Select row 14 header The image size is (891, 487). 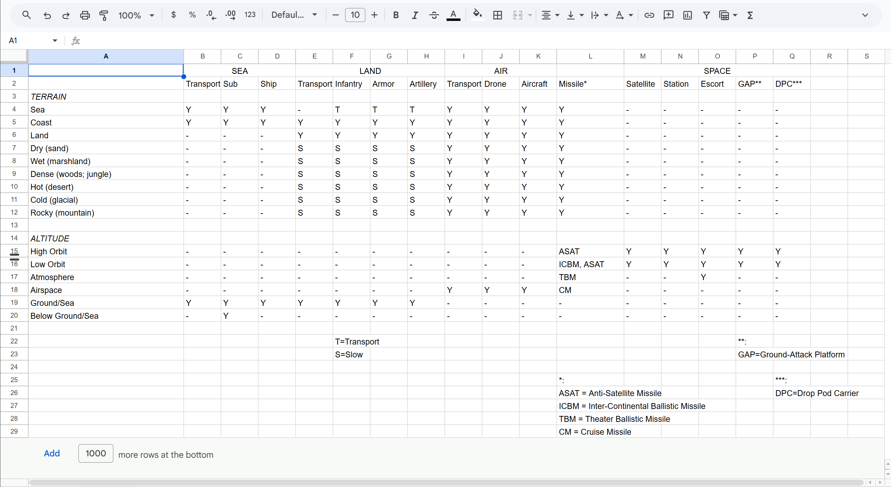pos(14,238)
